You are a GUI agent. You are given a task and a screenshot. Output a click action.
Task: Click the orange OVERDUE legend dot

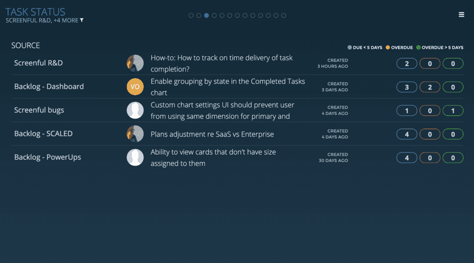point(388,47)
